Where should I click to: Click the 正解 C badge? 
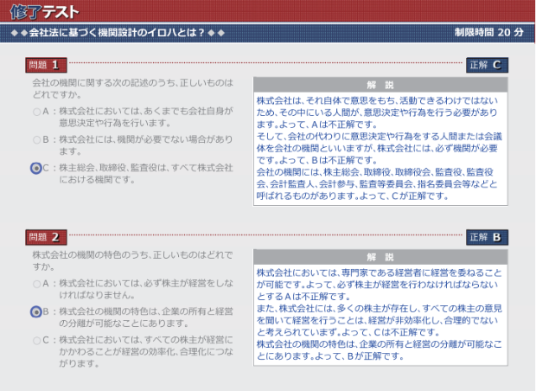coord(487,65)
